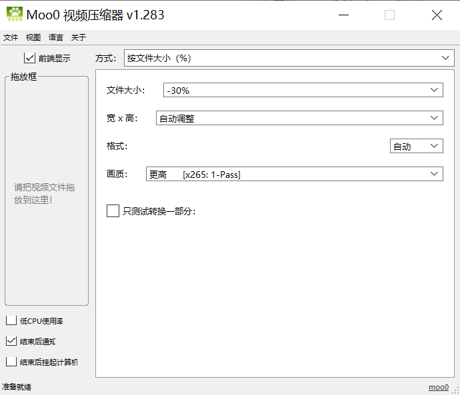
Task: Open the 视图 menu
Action: [33, 37]
